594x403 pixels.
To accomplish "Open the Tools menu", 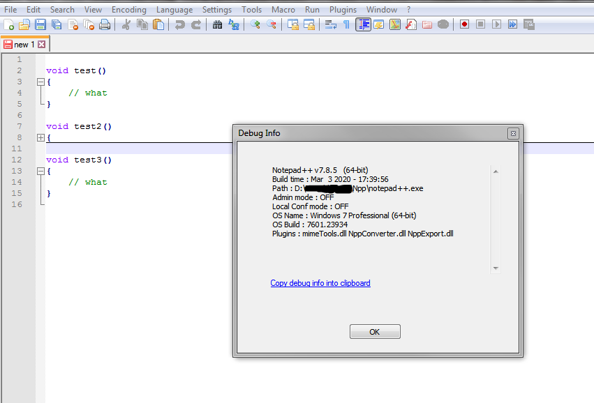I will point(251,10).
